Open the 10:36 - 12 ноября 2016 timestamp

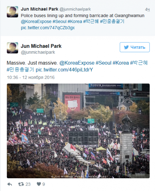(31, 77)
